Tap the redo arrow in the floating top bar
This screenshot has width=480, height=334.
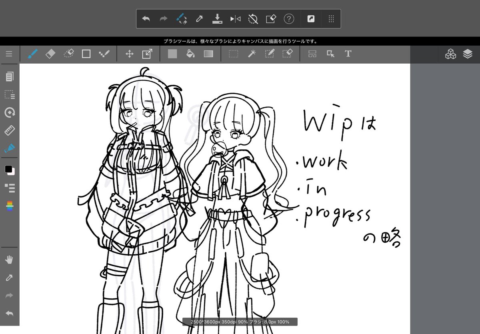pos(164,19)
